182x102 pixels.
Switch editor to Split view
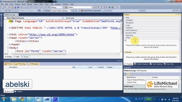tap(16, 57)
